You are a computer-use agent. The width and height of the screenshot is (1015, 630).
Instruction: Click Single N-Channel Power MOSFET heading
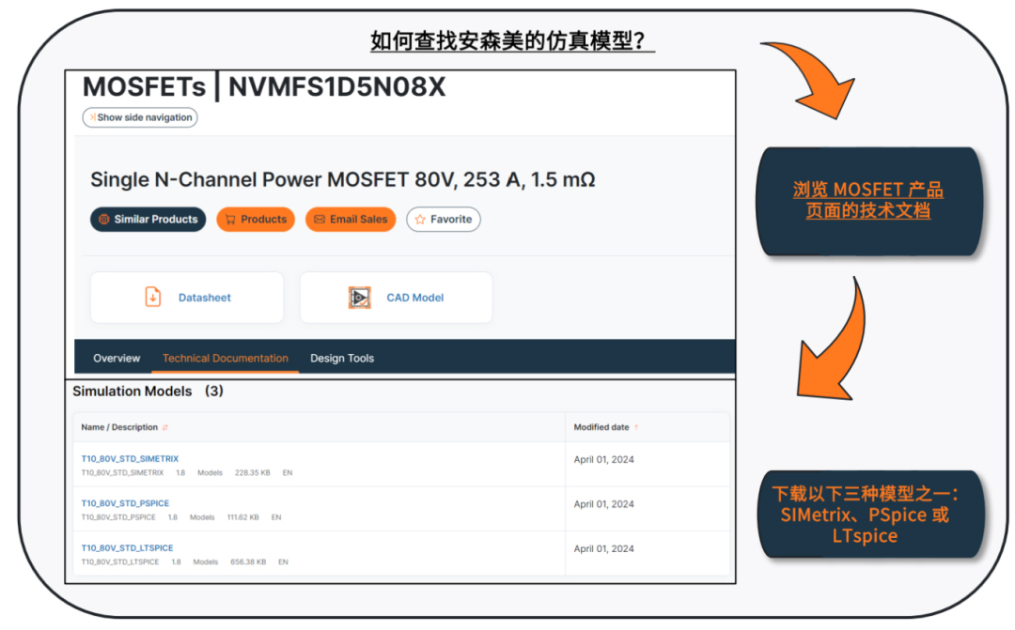click(342, 179)
